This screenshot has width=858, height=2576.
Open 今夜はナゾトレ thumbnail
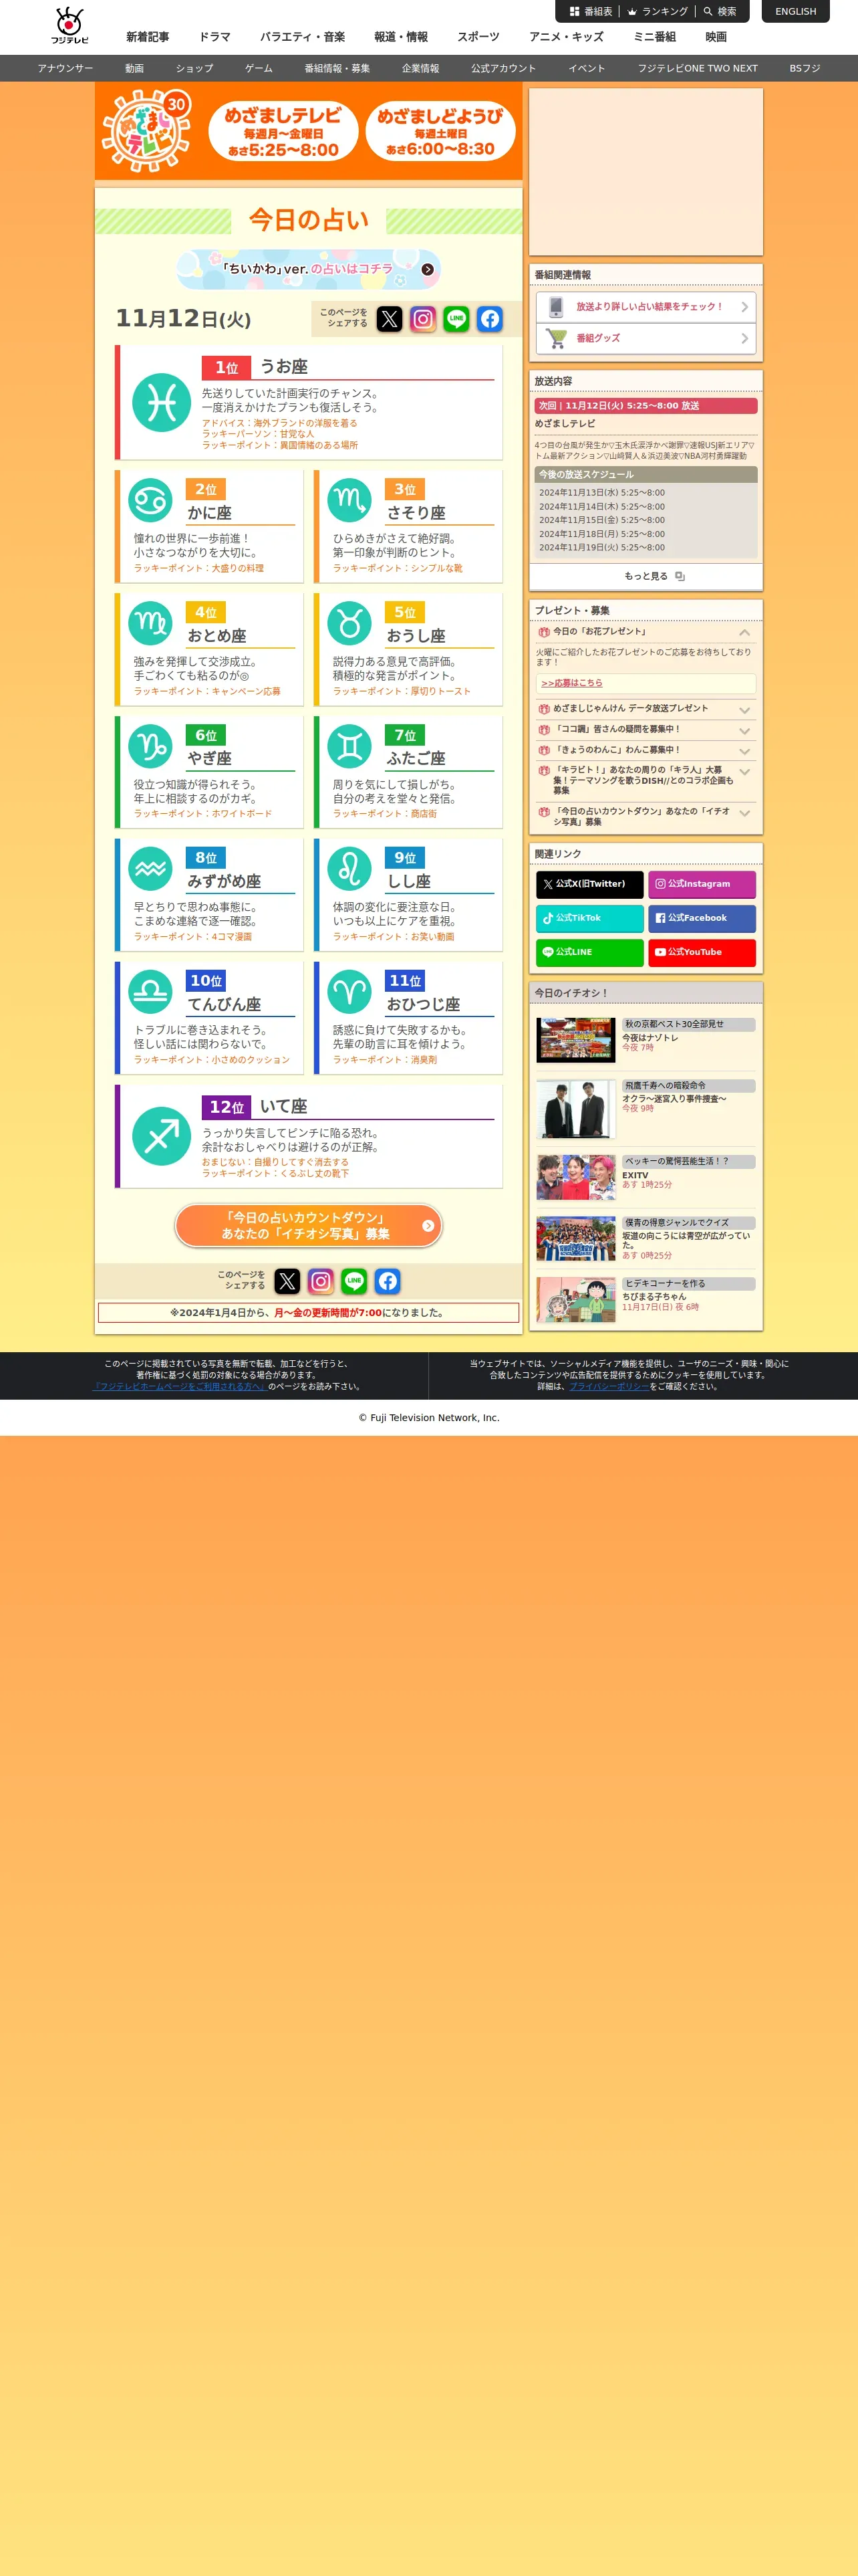(576, 1040)
